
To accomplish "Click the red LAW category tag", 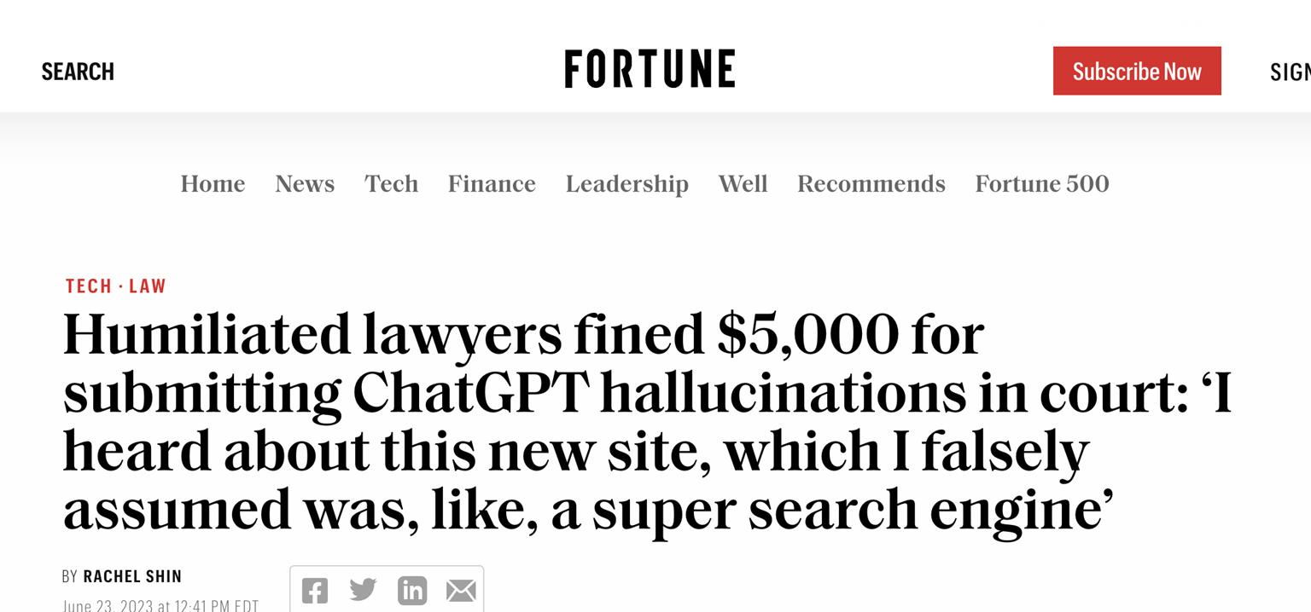I will click(x=148, y=286).
